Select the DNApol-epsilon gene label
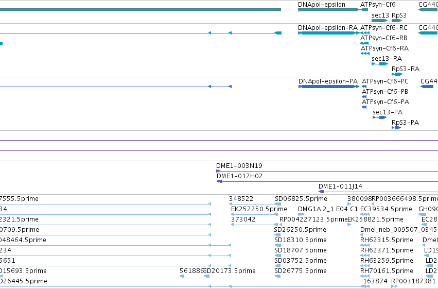Image resolution: width=438 pixels, height=289 pixels. [x=322, y=5]
